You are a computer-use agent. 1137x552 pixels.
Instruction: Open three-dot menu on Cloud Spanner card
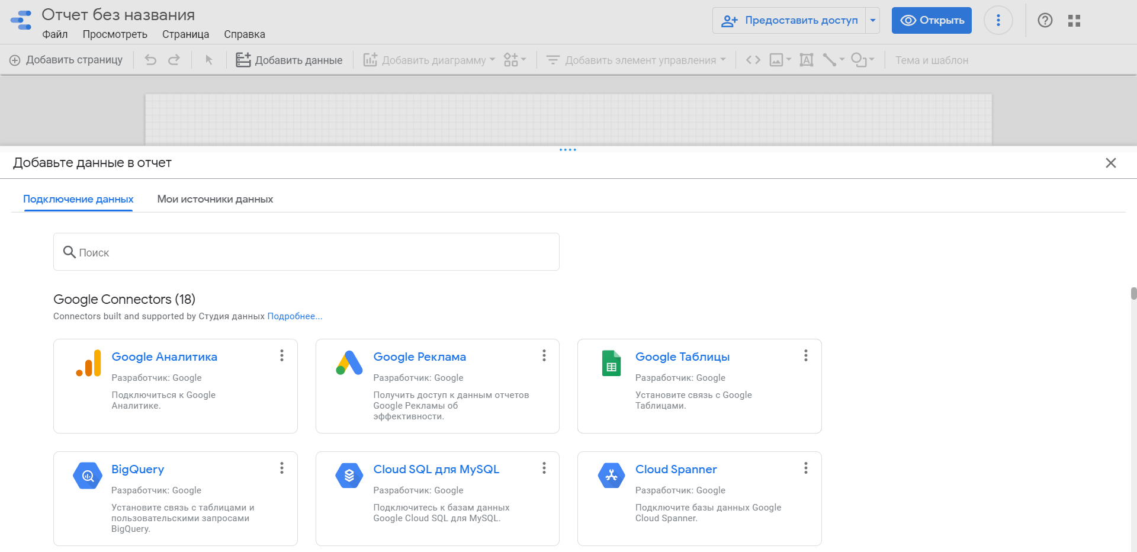coord(805,468)
